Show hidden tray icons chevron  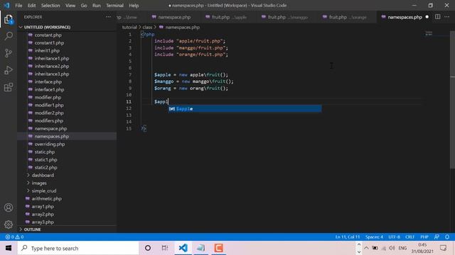(x=366, y=248)
